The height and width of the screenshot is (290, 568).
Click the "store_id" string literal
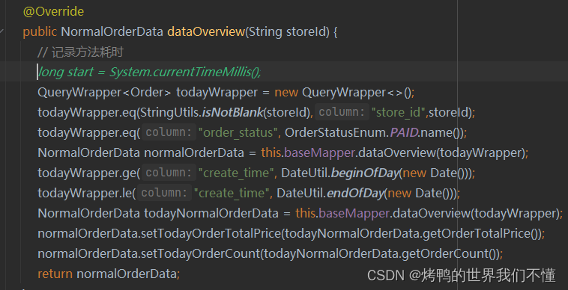[x=398, y=113]
